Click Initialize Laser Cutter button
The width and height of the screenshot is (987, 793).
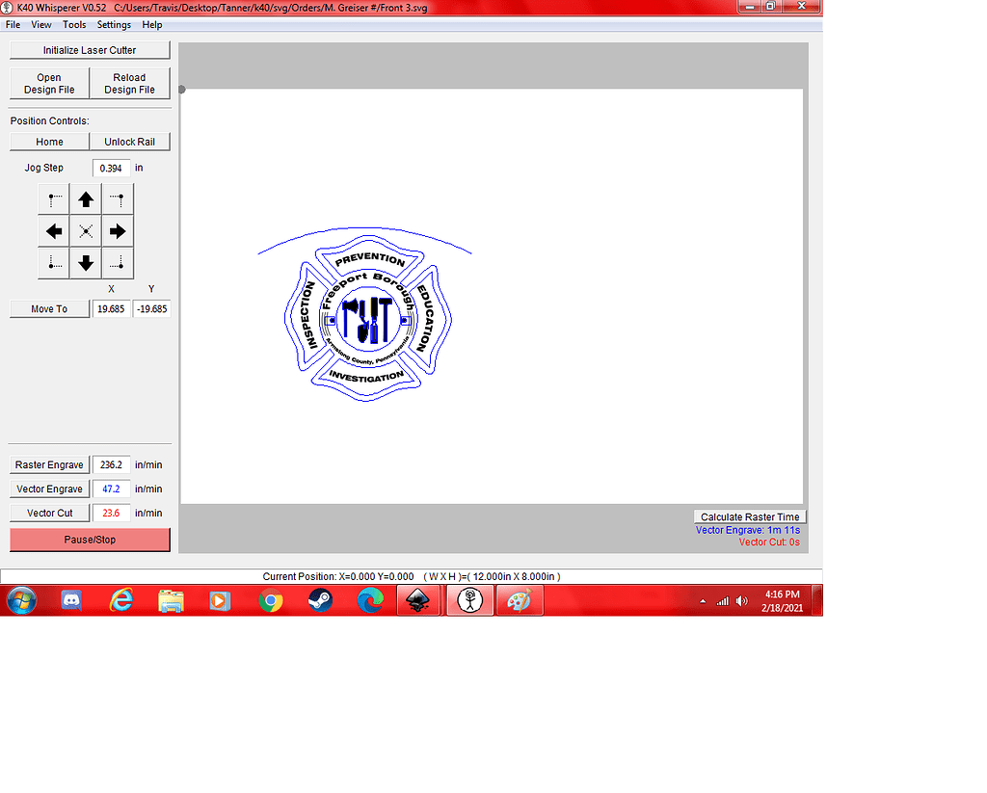point(90,50)
